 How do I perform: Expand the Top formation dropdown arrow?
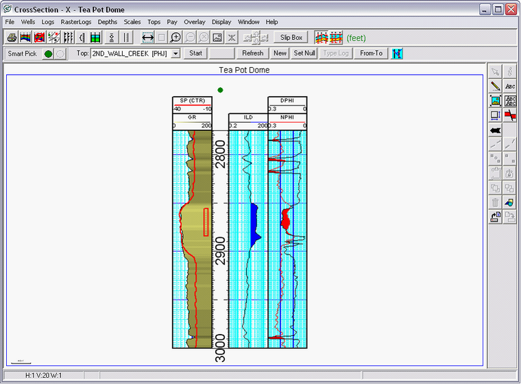click(175, 53)
